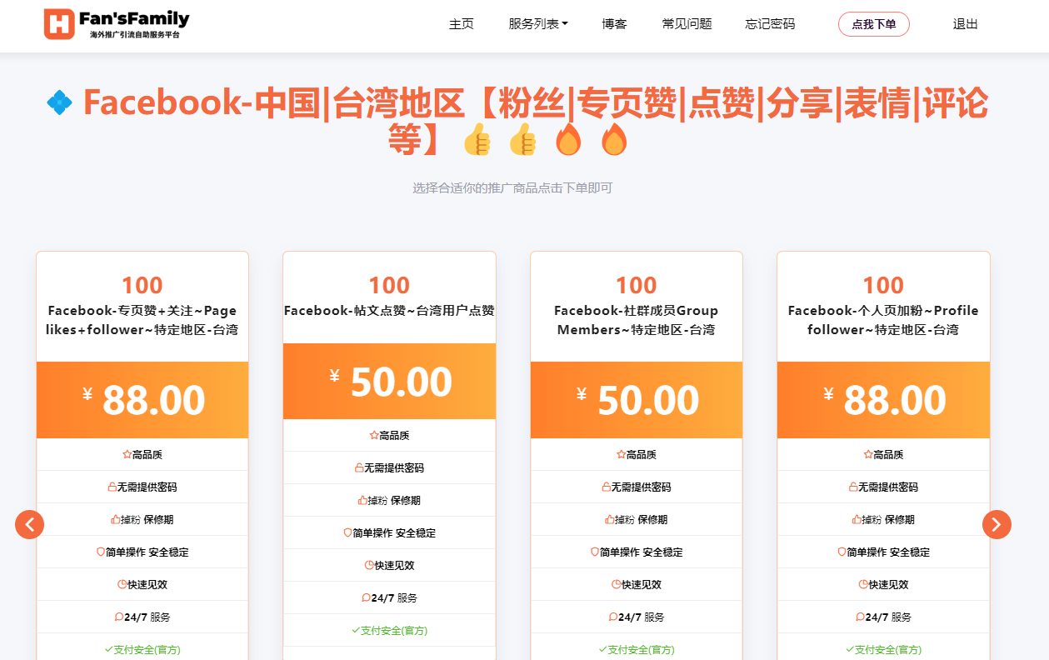Click the clock icon in 帖文点赞 card

tap(369, 565)
